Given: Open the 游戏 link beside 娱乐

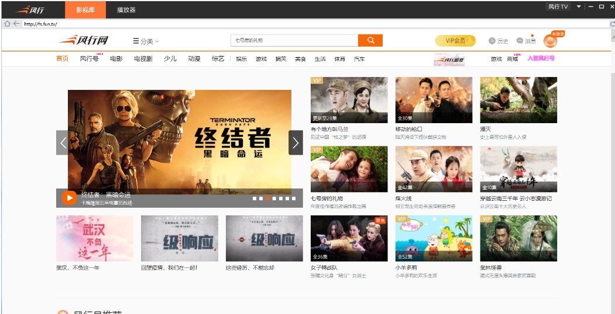Looking at the screenshot, I should pos(261,59).
